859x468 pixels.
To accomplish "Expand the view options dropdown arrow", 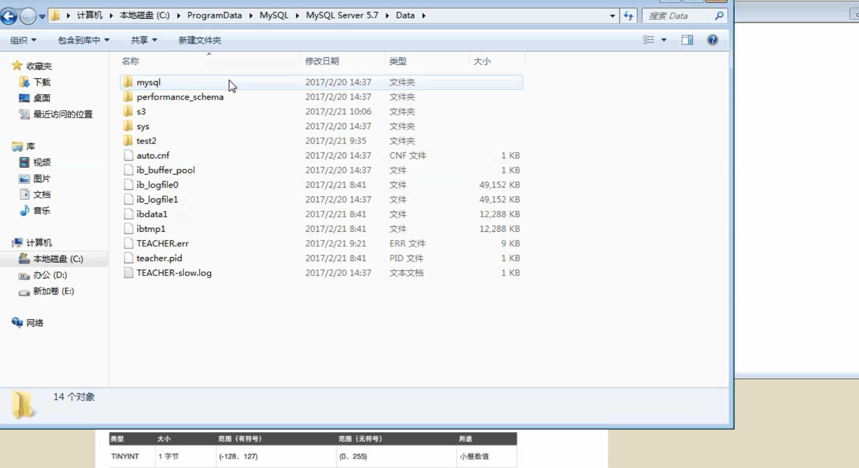I will point(664,40).
